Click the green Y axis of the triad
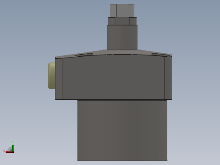Viewport: 220px width, 165px height. 13,148
